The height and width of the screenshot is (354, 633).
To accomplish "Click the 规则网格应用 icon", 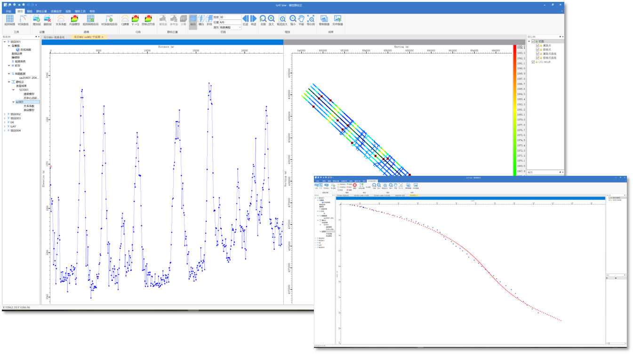I will (91, 18).
